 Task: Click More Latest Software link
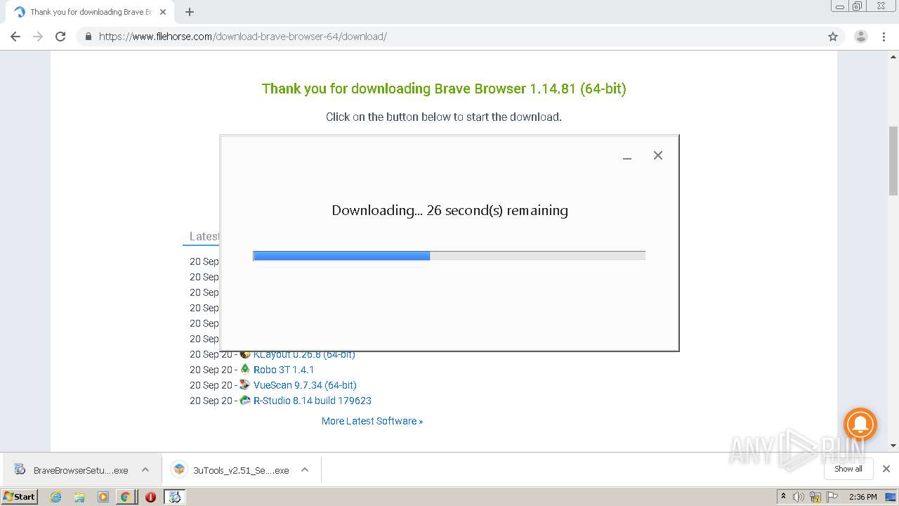coord(372,421)
